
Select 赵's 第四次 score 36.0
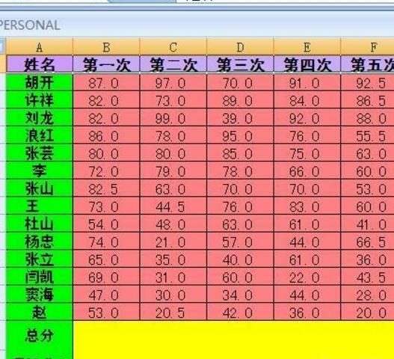(307, 312)
